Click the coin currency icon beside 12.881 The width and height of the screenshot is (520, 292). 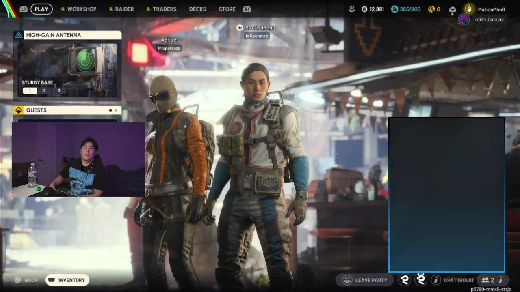click(x=364, y=9)
